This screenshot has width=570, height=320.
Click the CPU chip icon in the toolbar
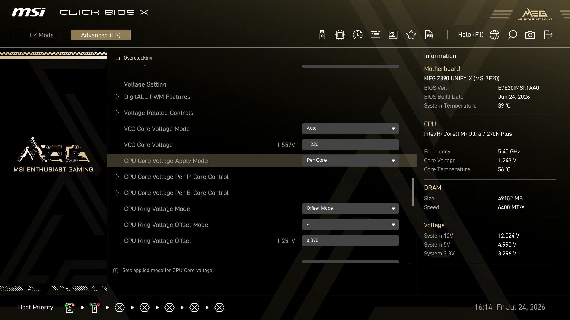(340, 35)
